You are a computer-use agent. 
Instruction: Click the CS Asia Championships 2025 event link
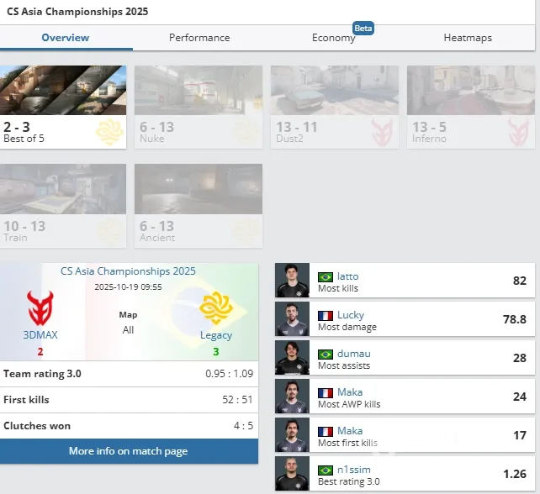128,271
